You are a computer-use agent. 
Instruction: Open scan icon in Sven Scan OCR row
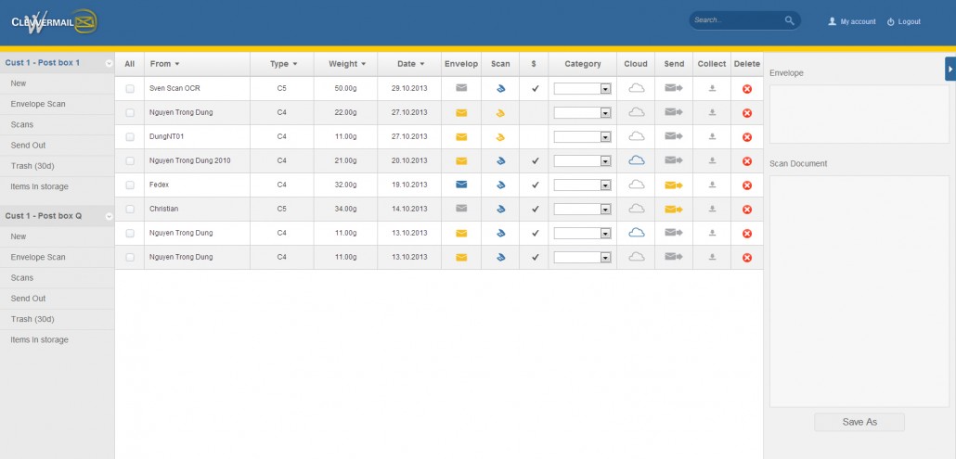[x=500, y=88]
